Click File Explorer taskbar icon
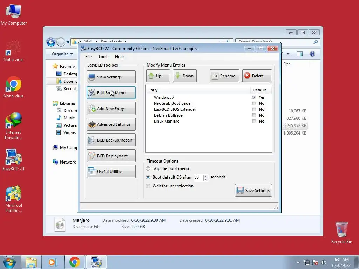This screenshot has width=359, height=269. [x=31, y=262]
